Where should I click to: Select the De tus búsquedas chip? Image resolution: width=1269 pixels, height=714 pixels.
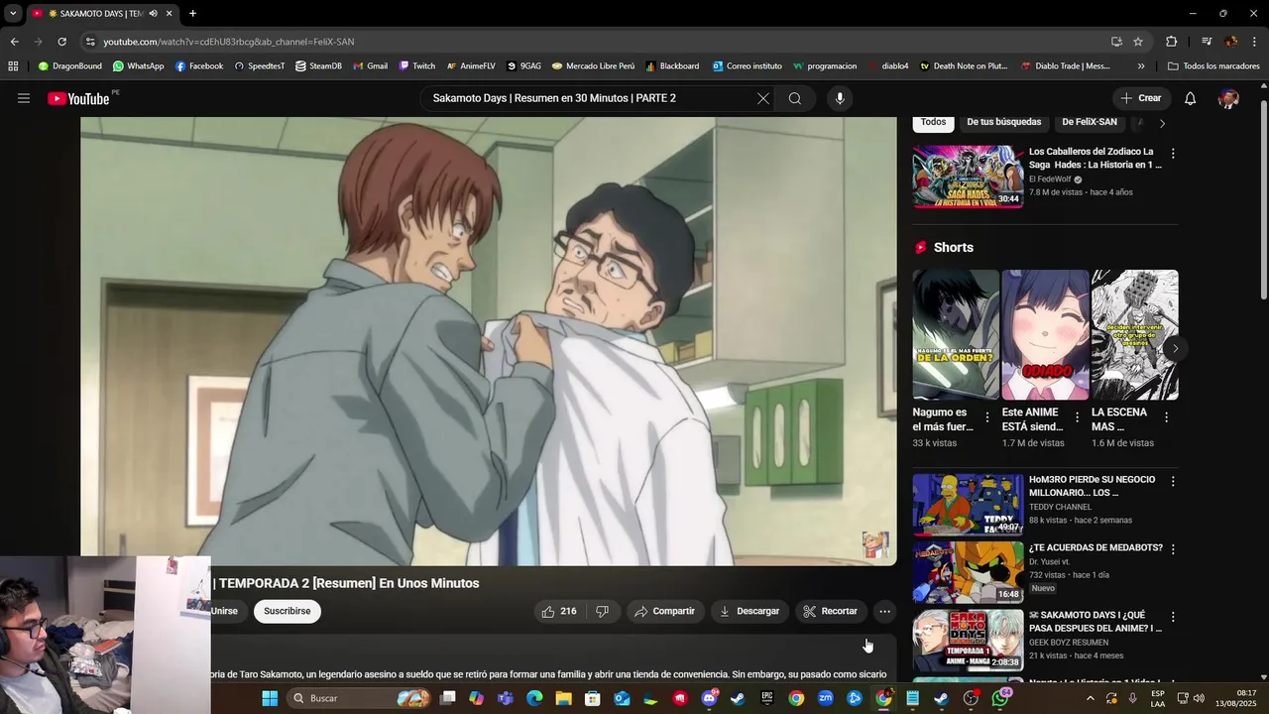[1004, 122]
